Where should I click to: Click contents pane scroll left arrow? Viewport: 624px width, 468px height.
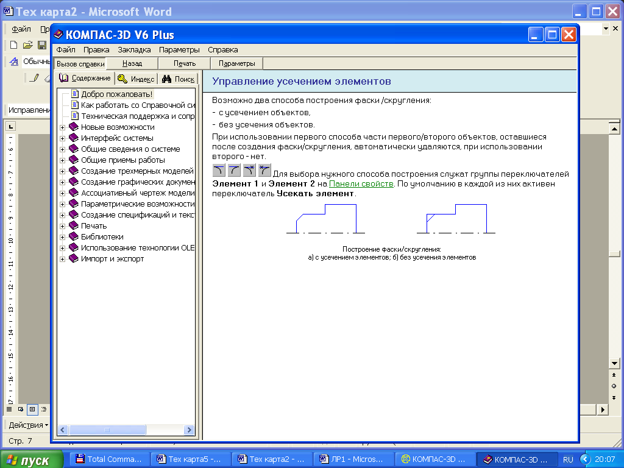click(x=63, y=430)
